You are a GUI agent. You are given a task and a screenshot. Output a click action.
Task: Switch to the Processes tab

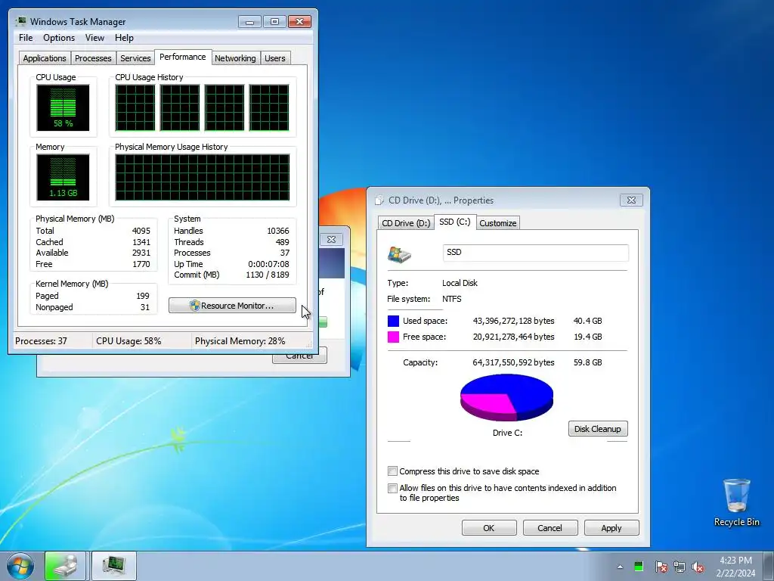[93, 57]
